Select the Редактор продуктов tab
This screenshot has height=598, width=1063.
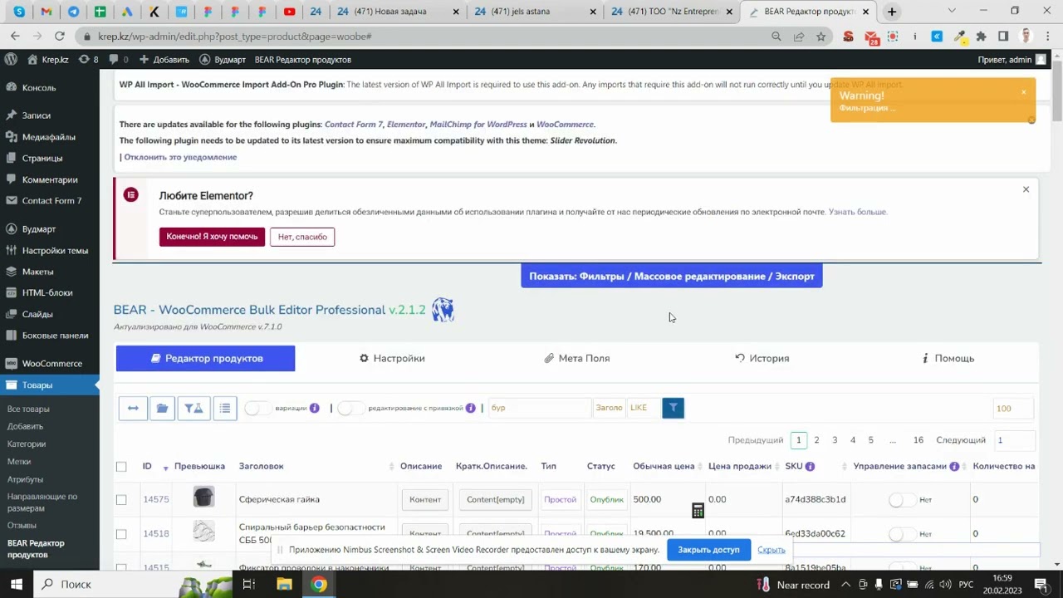[x=205, y=358]
